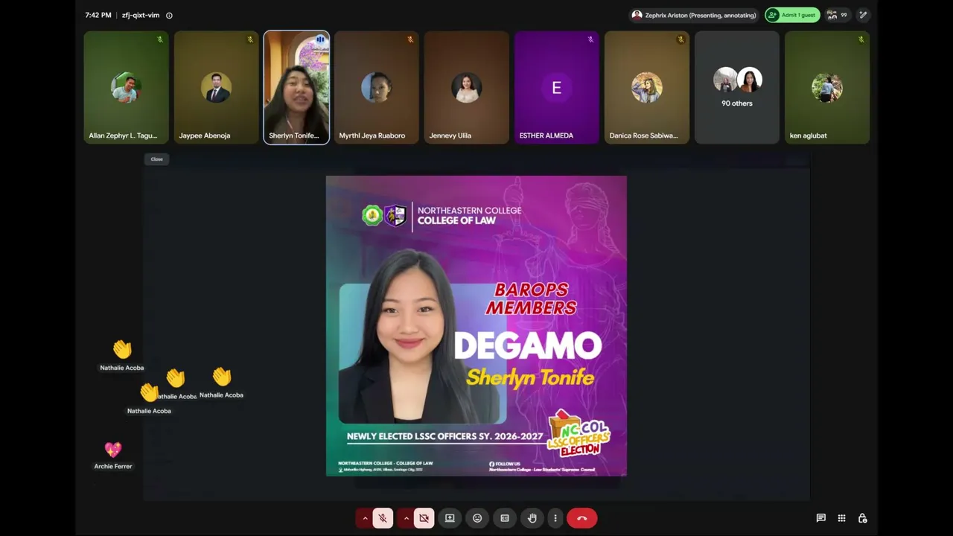Expand video settings arrow beside camera
Screen dimensions: 953x536
click(406, 518)
